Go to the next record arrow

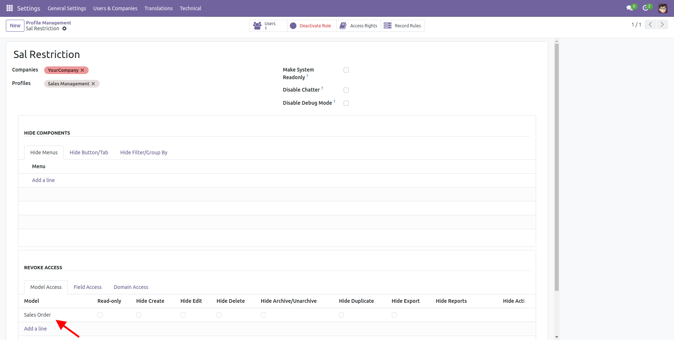click(662, 24)
